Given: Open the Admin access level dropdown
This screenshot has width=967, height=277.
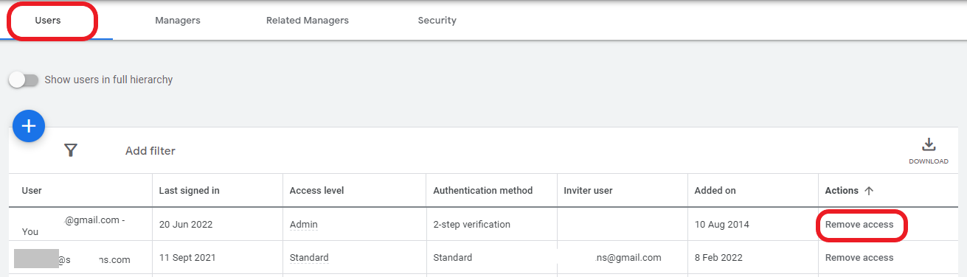Looking at the screenshot, I should [304, 225].
